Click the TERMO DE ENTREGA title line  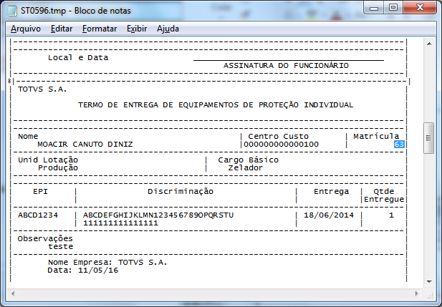(216, 105)
